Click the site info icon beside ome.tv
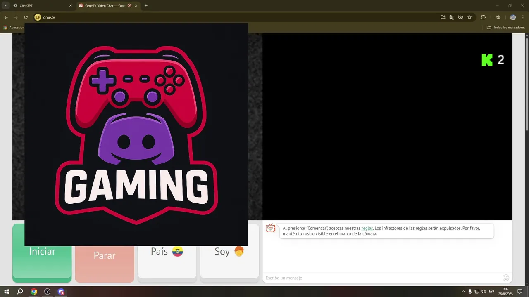This screenshot has height=297, width=529. click(x=38, y=17)
